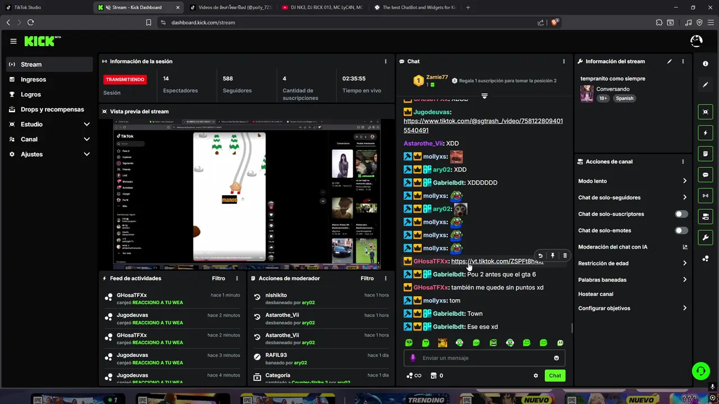Open Chat de solo-seguidores options

tap(632, 198)
